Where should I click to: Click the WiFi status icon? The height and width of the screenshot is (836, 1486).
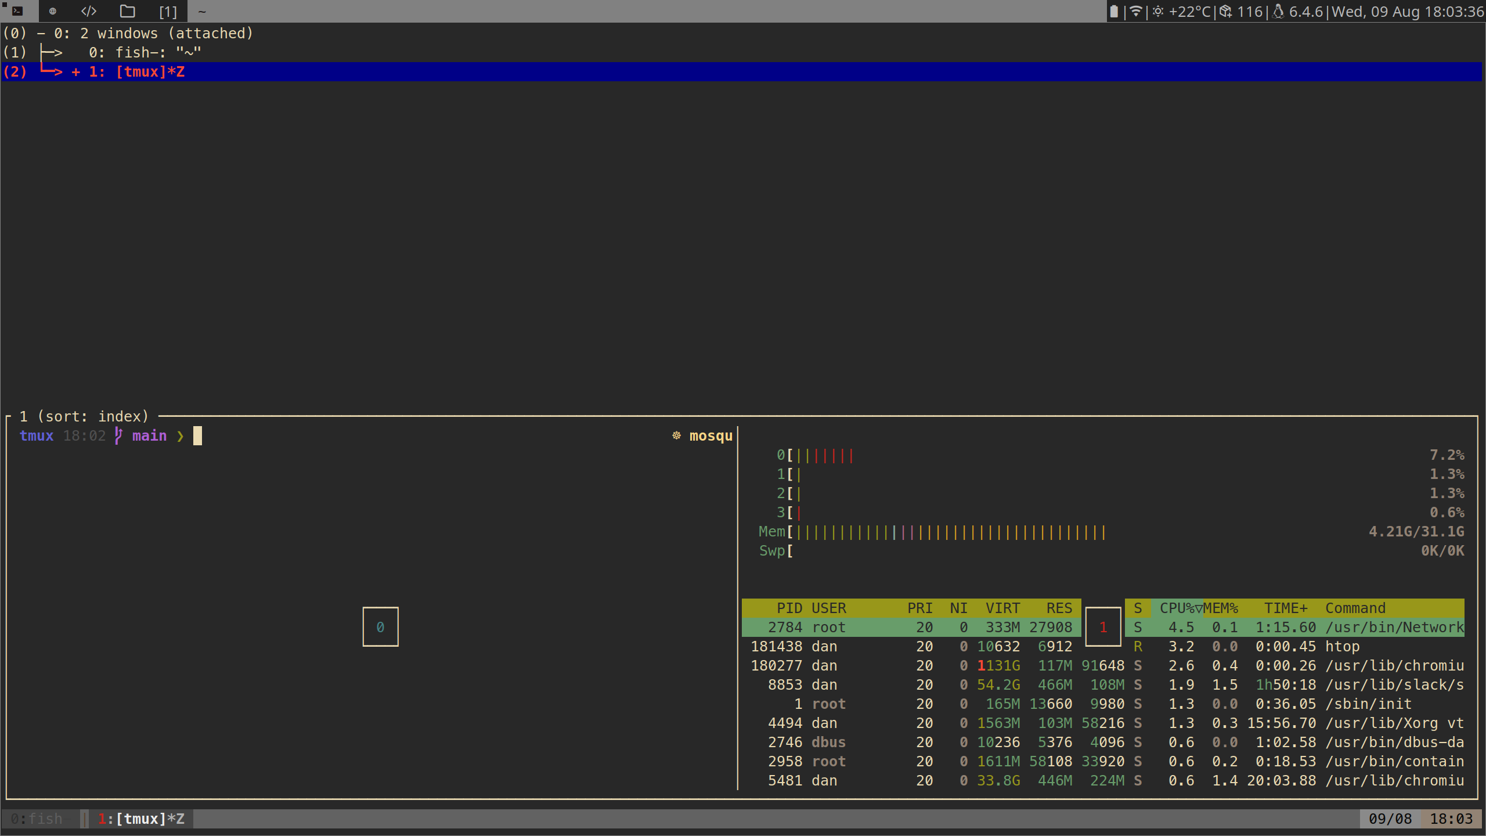point(1136,12)
